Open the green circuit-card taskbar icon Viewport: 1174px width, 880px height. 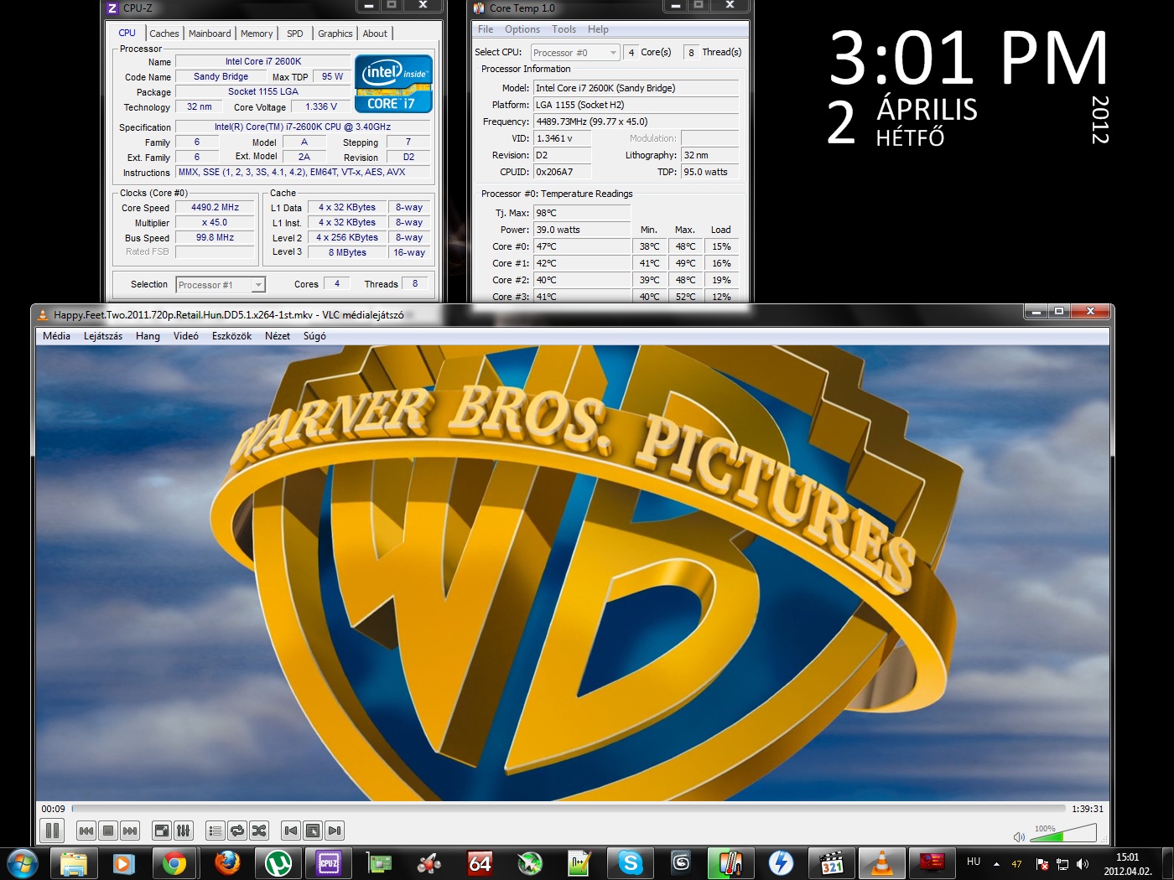378,863
